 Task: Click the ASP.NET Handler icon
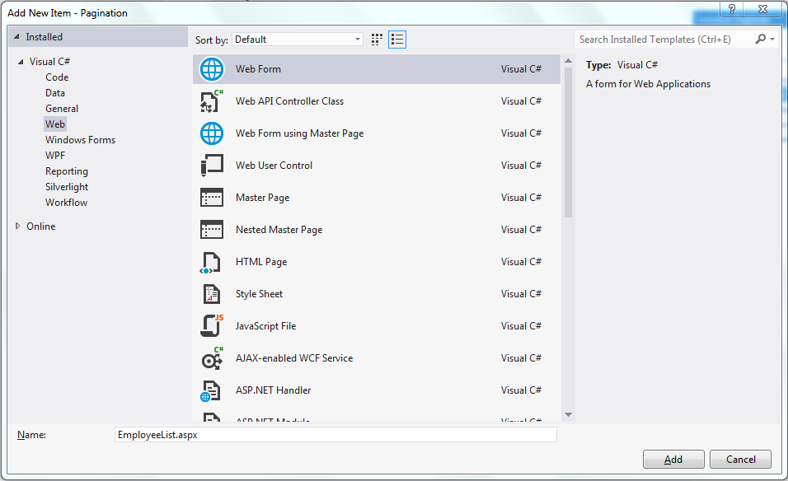(210, 390)
